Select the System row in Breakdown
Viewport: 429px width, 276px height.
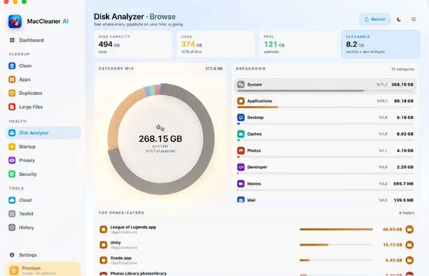click(326, 86)
